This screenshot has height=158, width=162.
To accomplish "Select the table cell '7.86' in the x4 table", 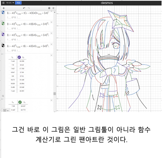I will [x=13, y=106].
